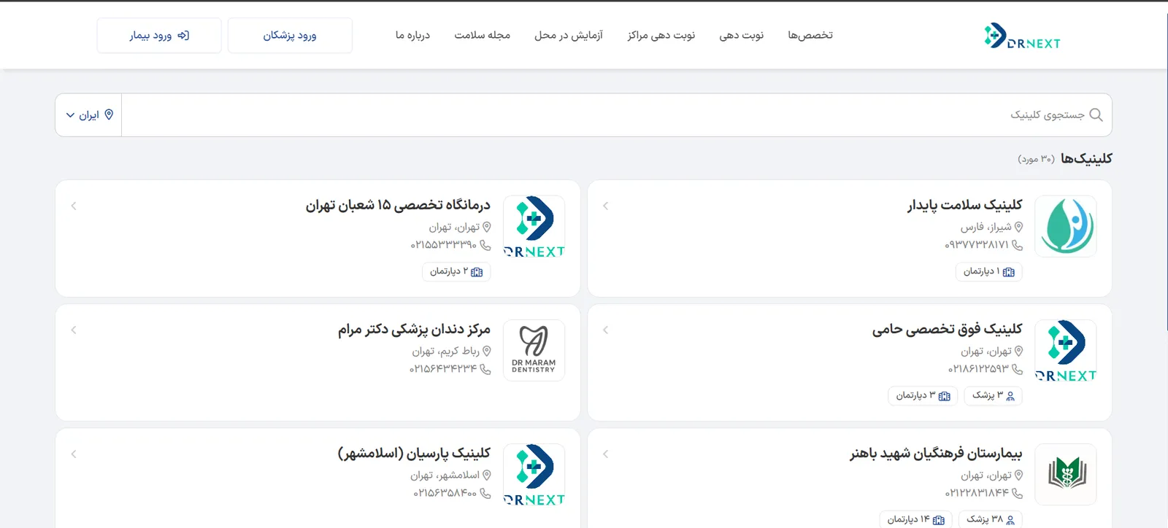Open بیمارستان فرهنگیان شهید باهنر via its chevron
The width and height of the screenshot is (1168, 528).
[x=605, y=454]
